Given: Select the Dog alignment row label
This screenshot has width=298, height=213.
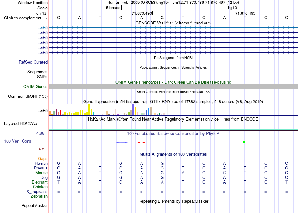Looking at the screenshot, I should (44, 178).
